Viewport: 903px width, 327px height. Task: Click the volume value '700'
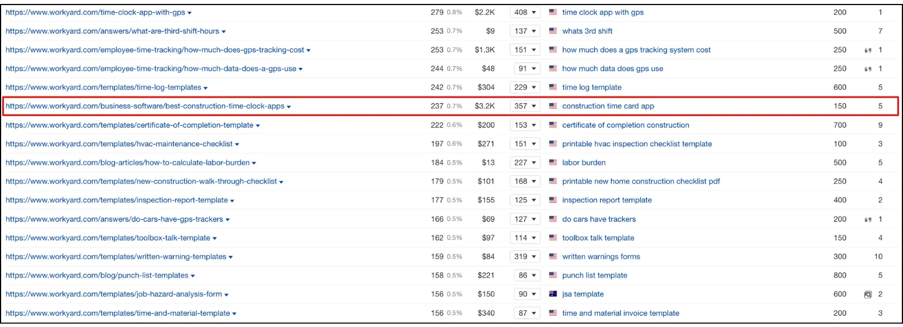840,125
